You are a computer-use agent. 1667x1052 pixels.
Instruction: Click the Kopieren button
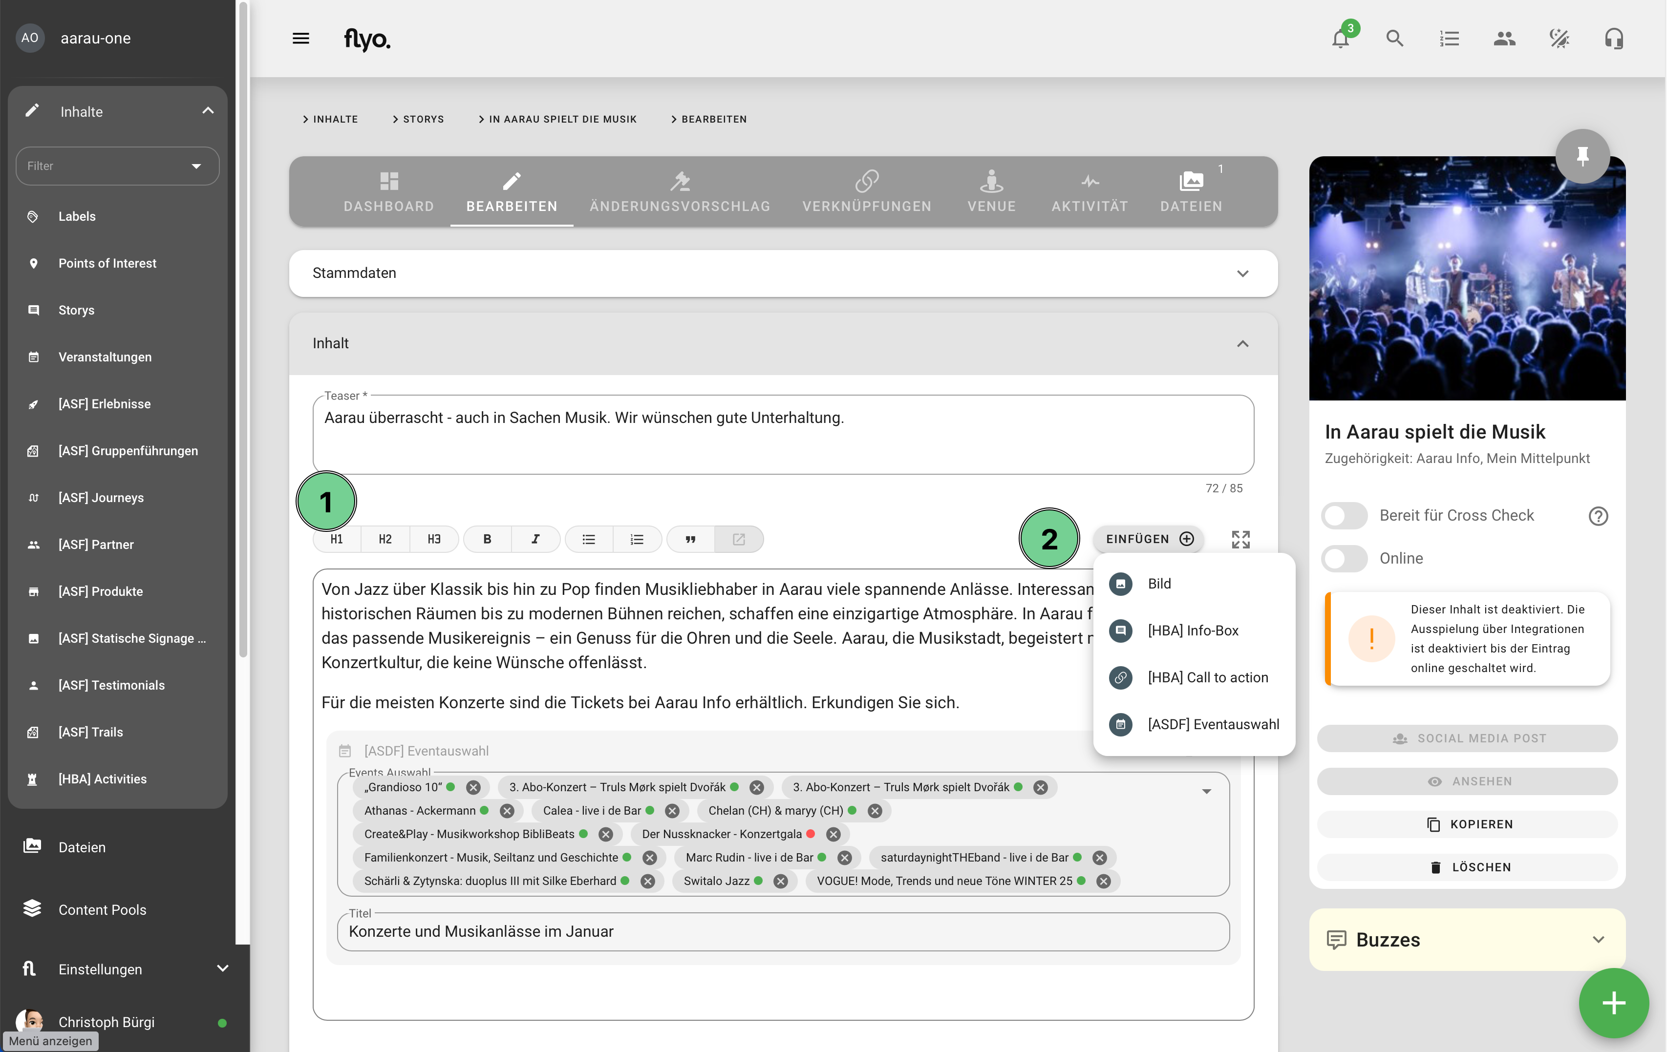tap(1467, 824)
